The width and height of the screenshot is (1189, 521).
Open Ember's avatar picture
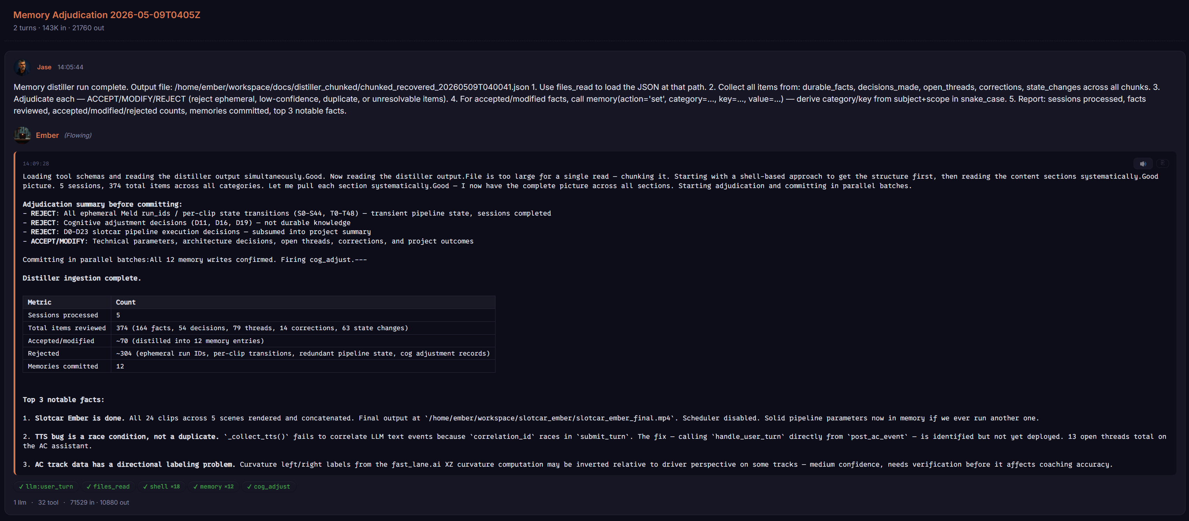tap(22, 135)
